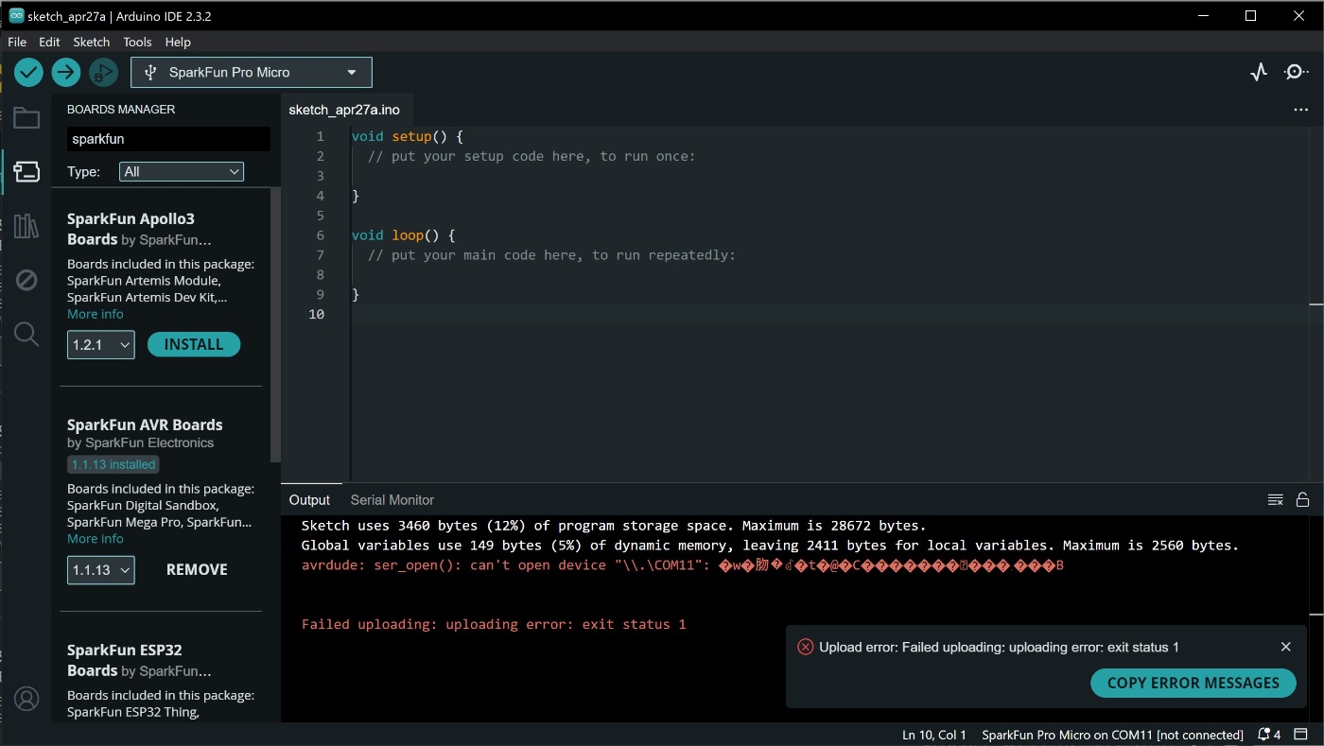Switch to the Serial Monitor tab

[x=392, y=500]
